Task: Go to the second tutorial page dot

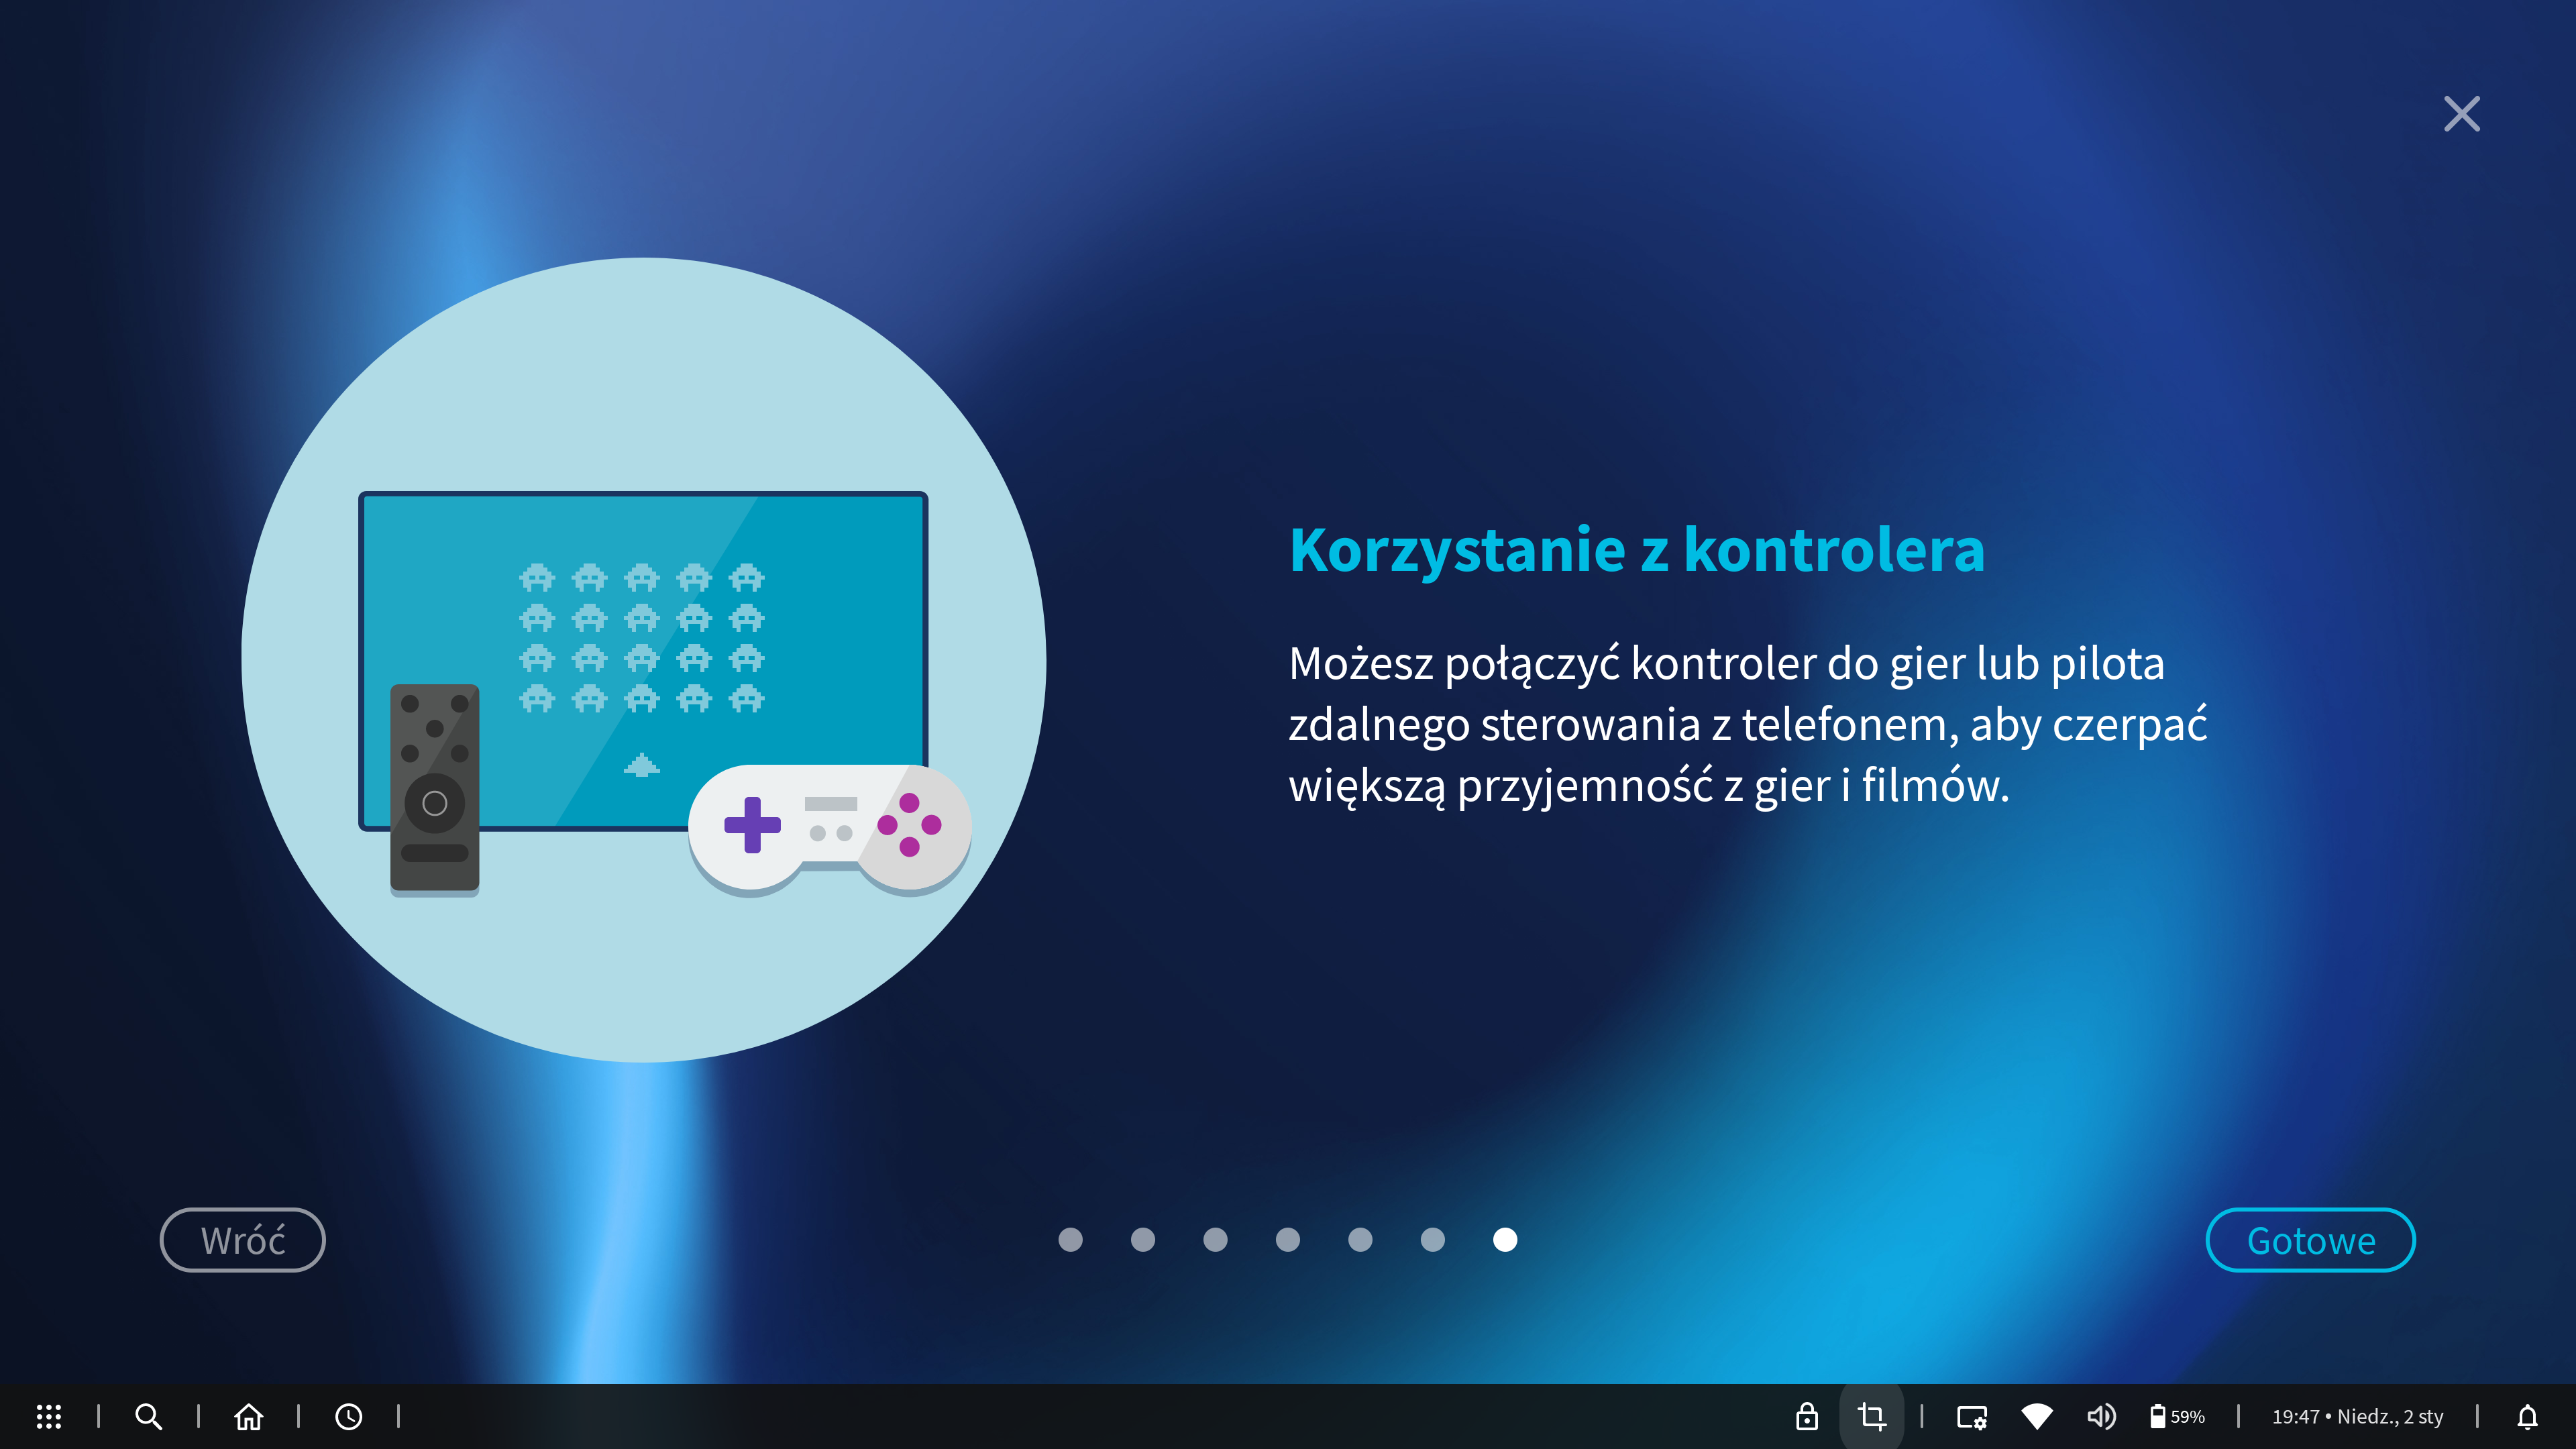Action: pos(1143,1240)
